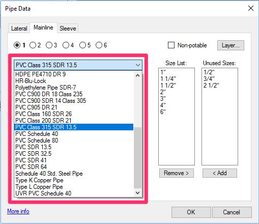Screen dimensions: 259x224
Task: Select 1 1/2" in Size List
Action: [177, 86]
